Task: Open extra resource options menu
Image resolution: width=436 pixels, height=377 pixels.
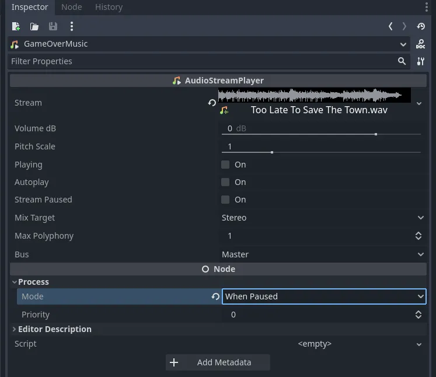Action: click(x=72, y=26)
